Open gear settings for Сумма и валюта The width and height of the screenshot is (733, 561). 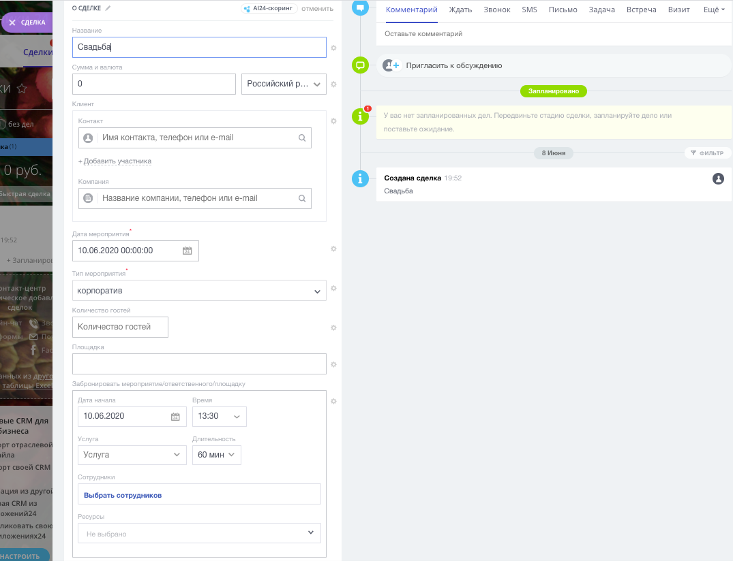click(333, 84)
